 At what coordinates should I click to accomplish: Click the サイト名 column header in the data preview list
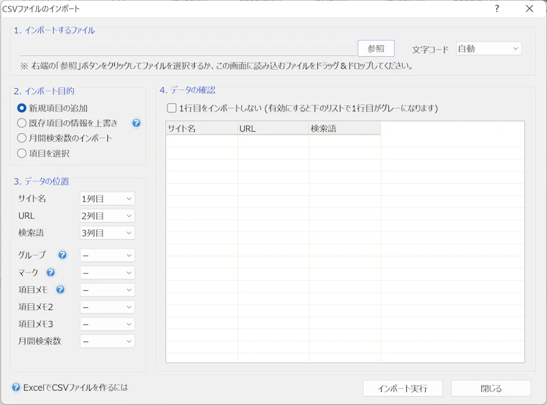point(202,128)
